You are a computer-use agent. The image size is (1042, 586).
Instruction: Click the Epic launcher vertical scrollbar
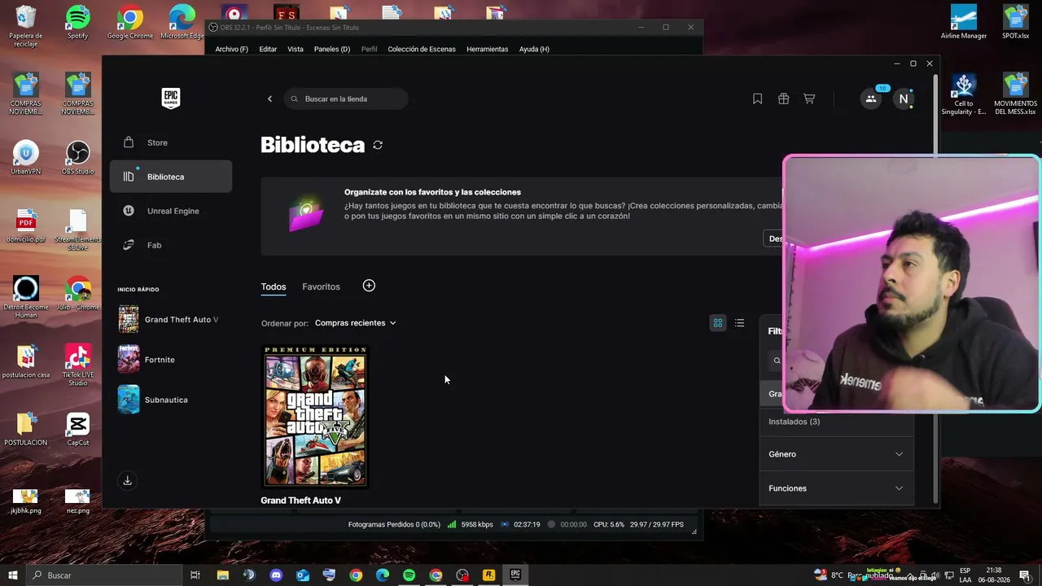click(935, 290)
